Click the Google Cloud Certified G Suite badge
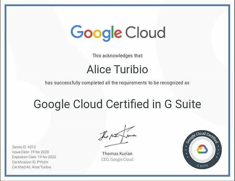 pyautogui.click(x=202, y=150)
